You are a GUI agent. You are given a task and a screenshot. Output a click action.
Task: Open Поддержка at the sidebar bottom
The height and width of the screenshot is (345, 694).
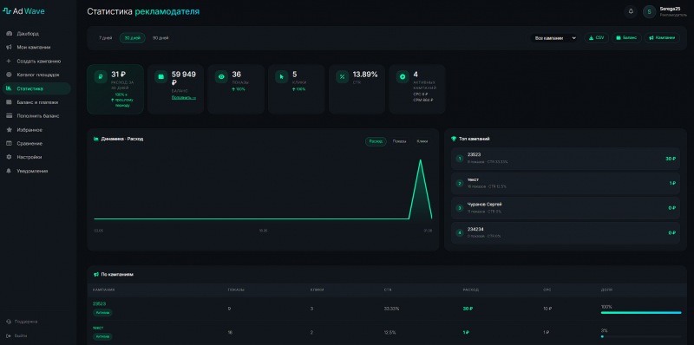[23, 322]
